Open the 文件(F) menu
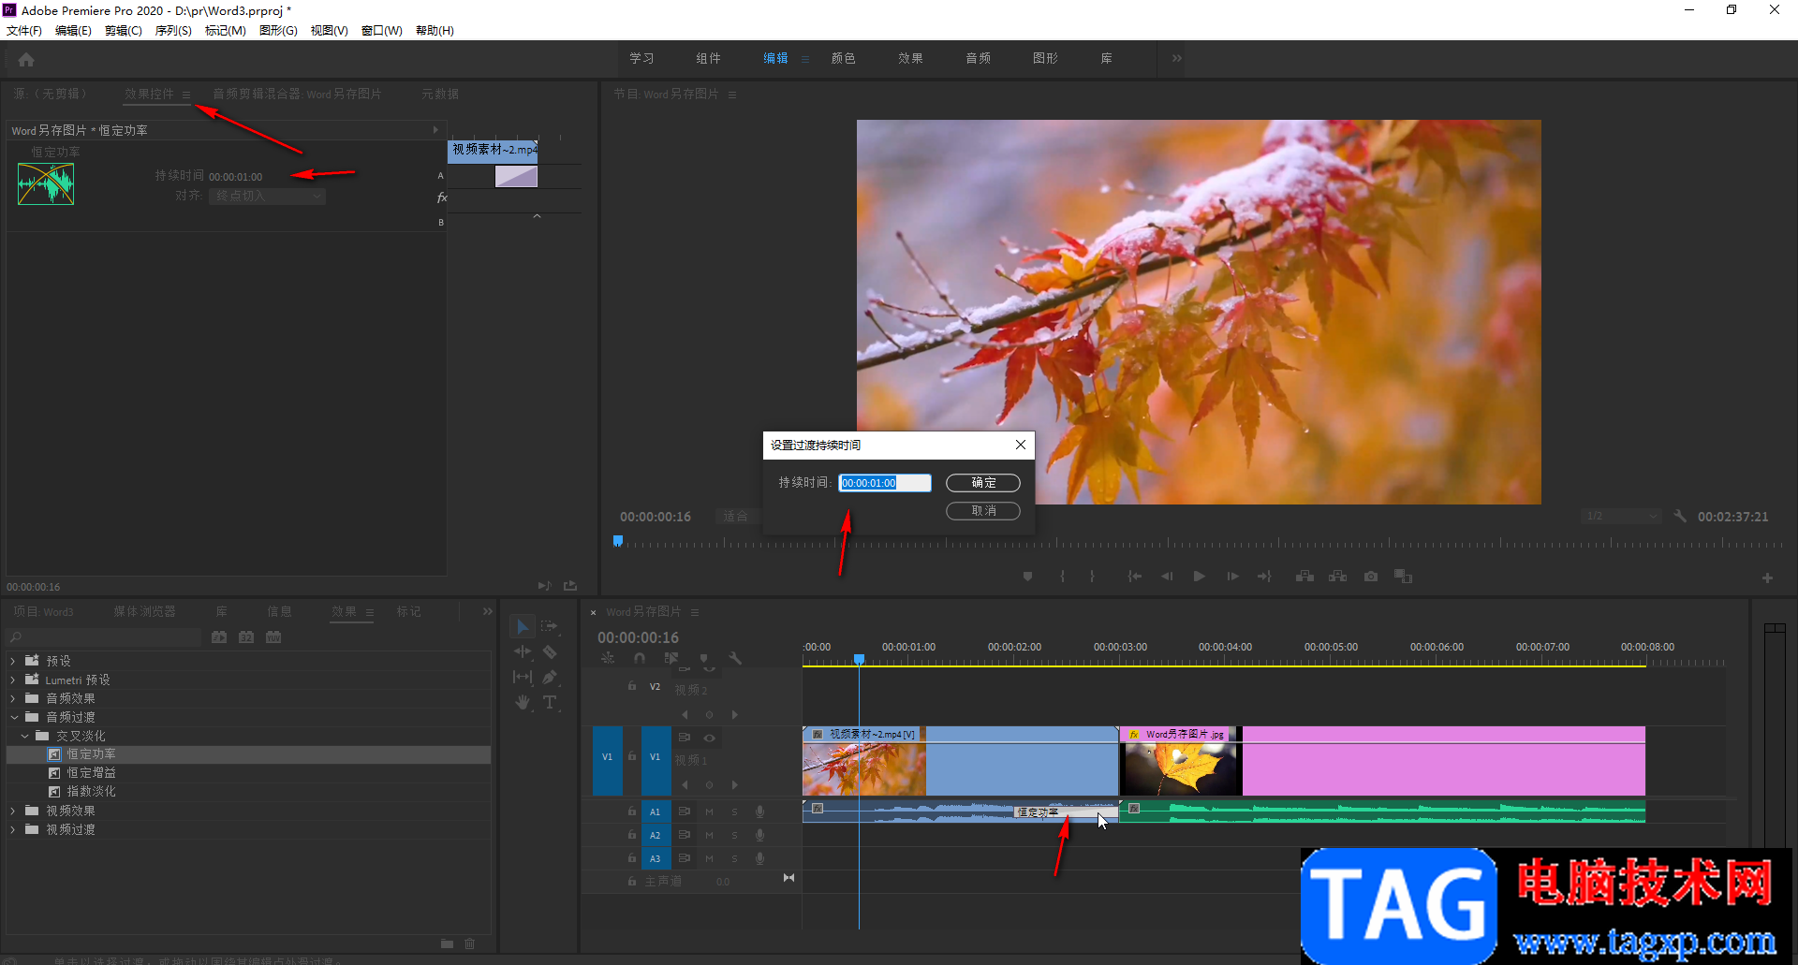Screen dimensions: 1798x965 [x=24, y=30]
